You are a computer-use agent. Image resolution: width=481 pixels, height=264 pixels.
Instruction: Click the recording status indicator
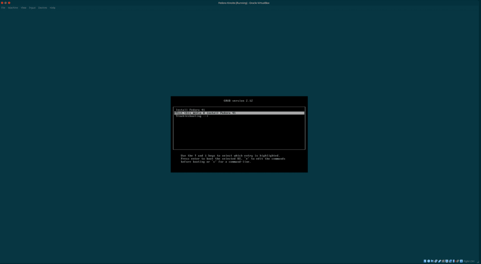coord(450,261)
